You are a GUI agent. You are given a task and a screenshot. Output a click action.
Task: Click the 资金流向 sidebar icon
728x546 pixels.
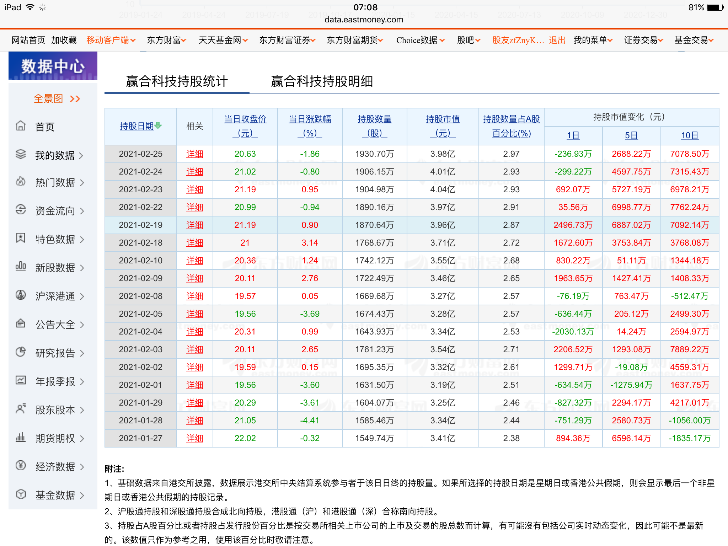(21, 210)
